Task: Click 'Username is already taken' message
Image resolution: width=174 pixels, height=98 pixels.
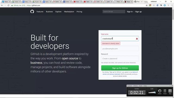Action: (x=111, y=44)
